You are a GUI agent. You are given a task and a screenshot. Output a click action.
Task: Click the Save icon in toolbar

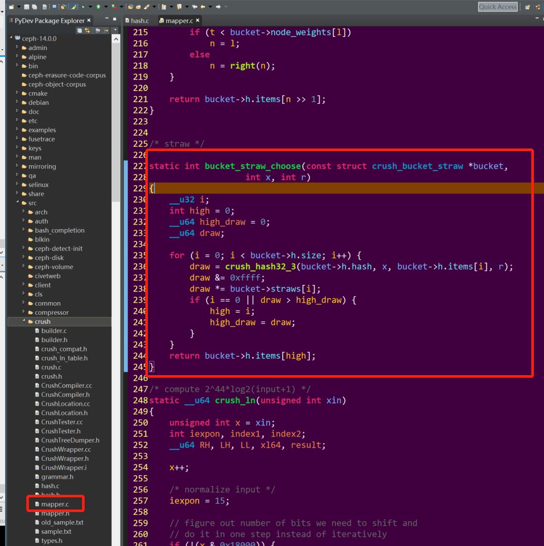[x=26, y=7]
